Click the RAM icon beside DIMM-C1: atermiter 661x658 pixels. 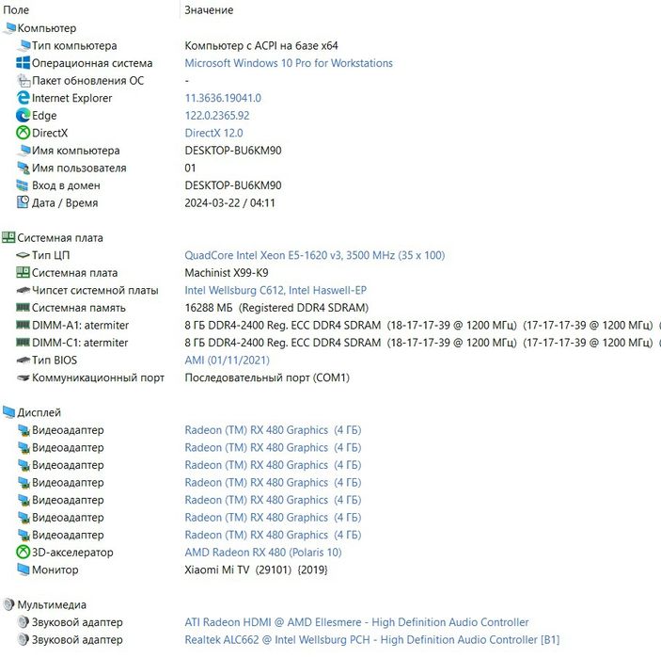coord(23,343)
